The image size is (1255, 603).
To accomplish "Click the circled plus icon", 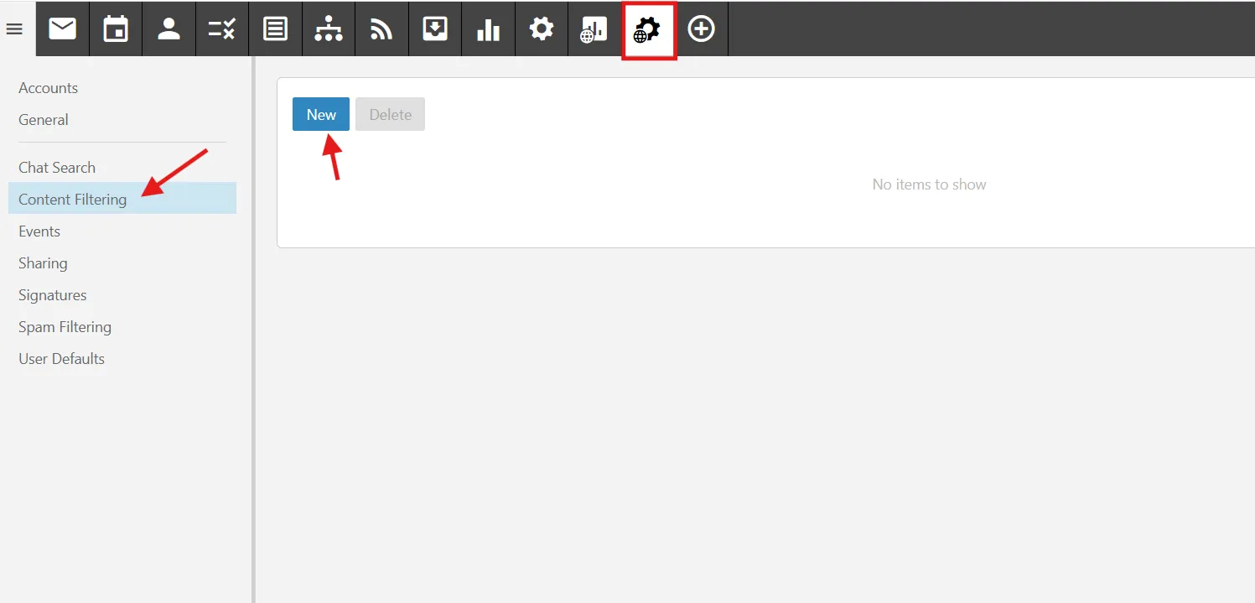I will pos(701,29).
